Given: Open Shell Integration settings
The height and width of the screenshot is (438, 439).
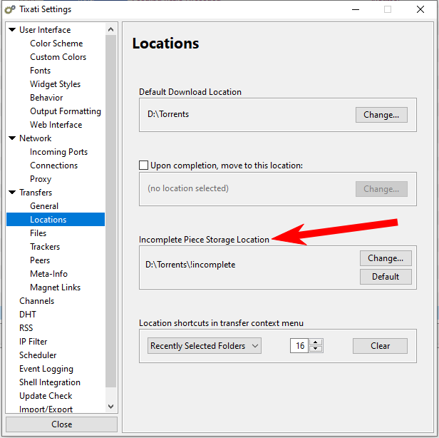Looking at the screenshot, I should pos(50,382).
